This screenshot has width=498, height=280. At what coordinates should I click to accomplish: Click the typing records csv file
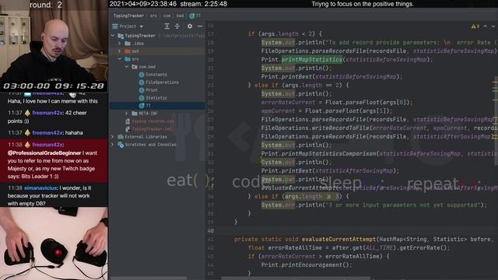[153, 121]
